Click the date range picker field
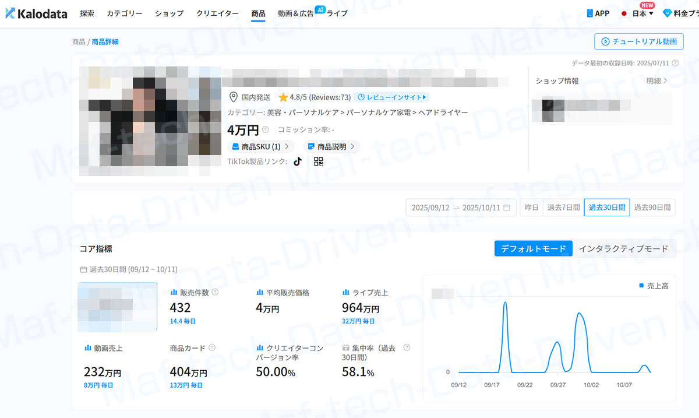 tap(461, 208)
